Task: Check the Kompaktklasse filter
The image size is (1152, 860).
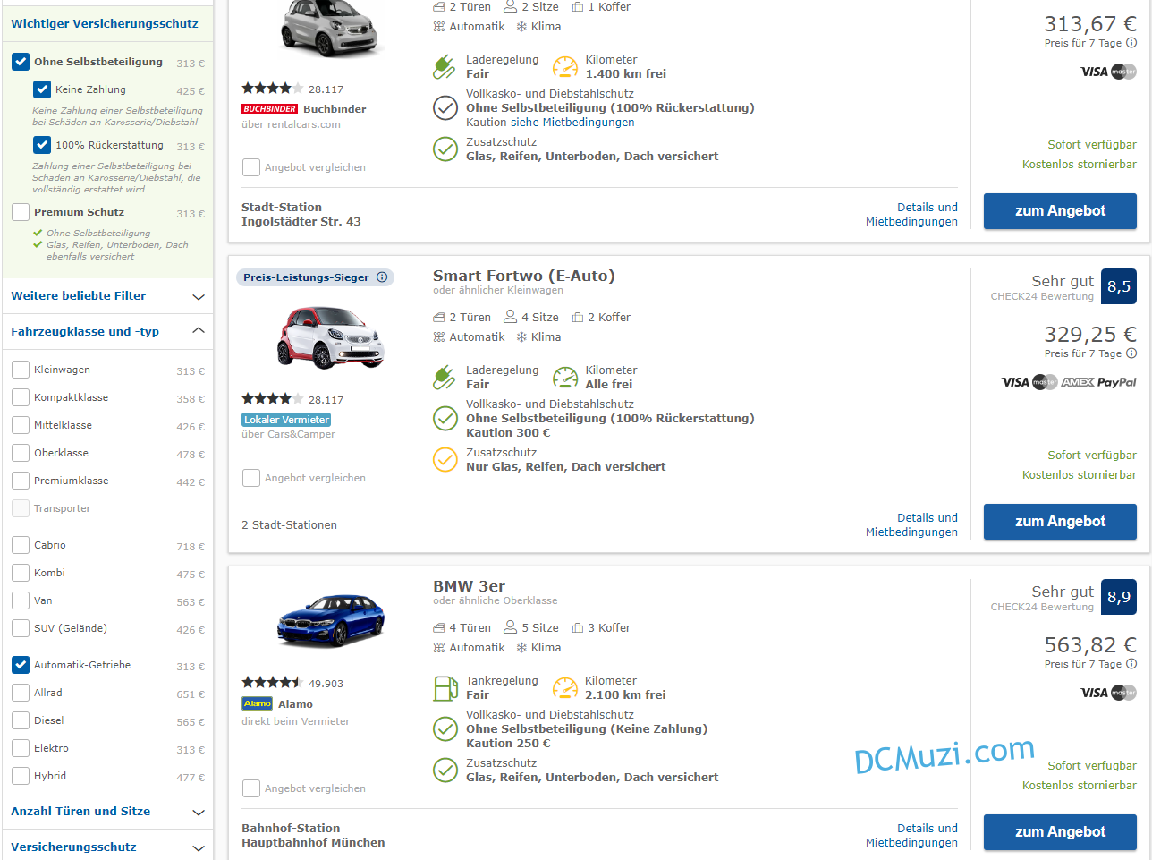Action: 21,397
